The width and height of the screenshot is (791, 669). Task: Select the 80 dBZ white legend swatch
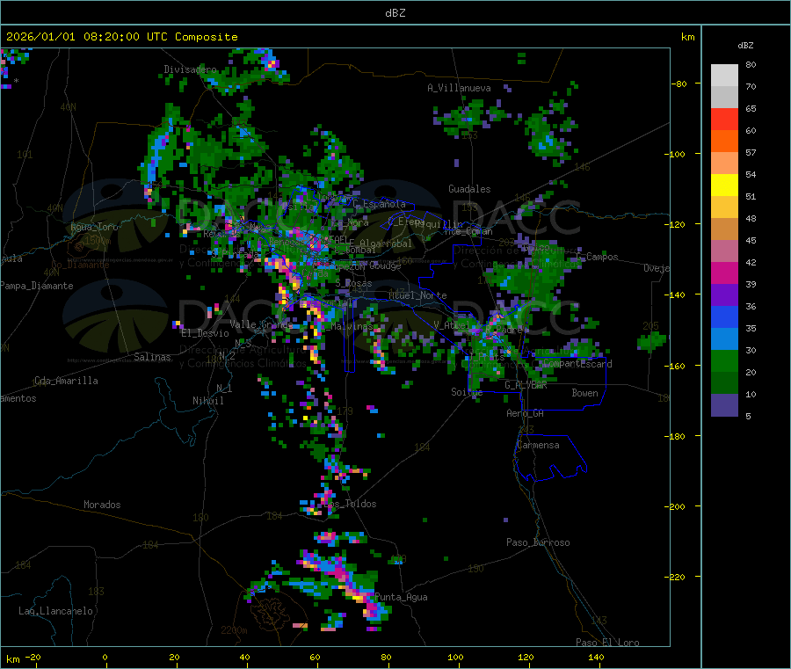[x=724, y=76]
